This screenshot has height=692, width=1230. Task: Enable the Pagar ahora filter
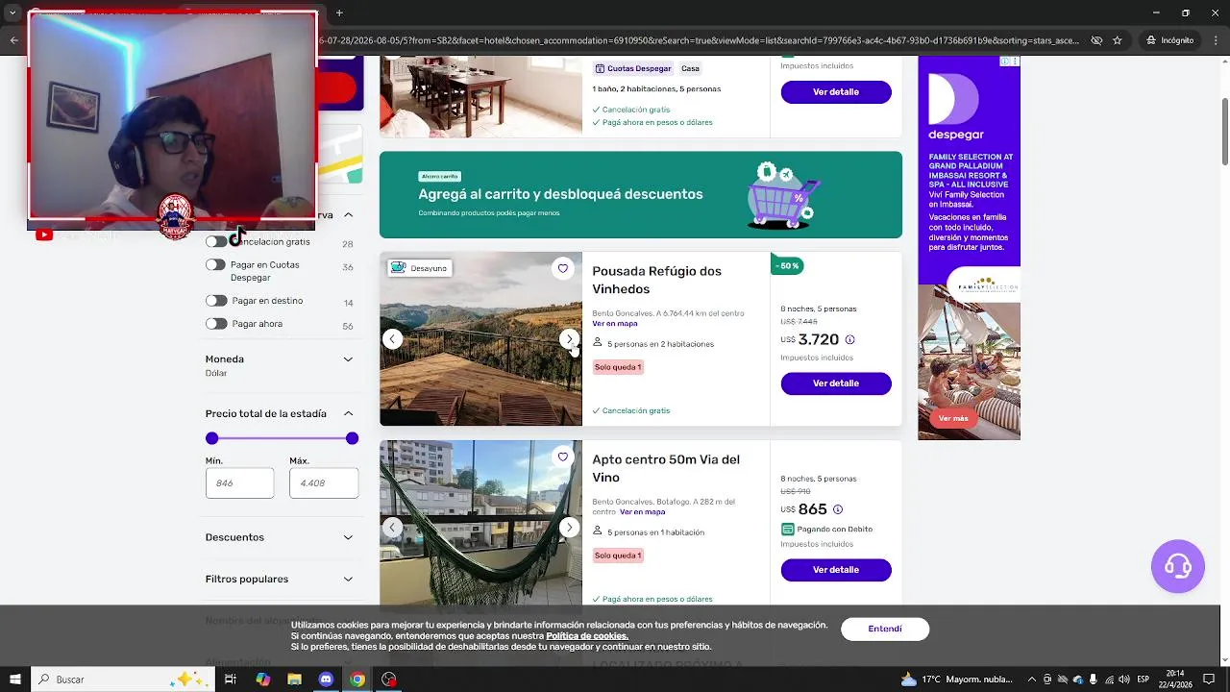[216, 324]
